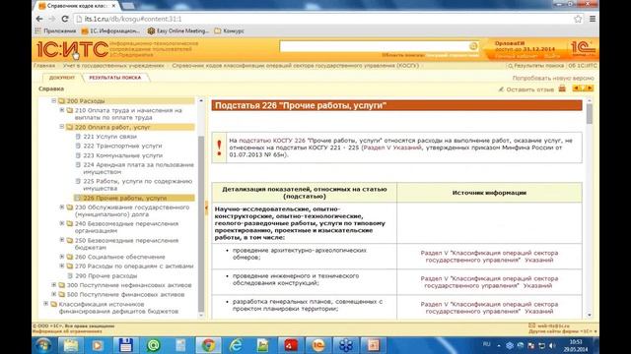This screenshot has height=354, width=631.
Task: Collapse the left panel with splitter arrow
Action: (x=206, y=207)
